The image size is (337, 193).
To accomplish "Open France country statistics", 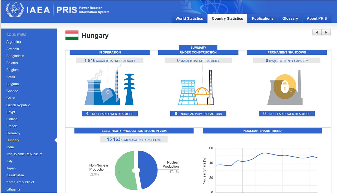I will [12, 126].
